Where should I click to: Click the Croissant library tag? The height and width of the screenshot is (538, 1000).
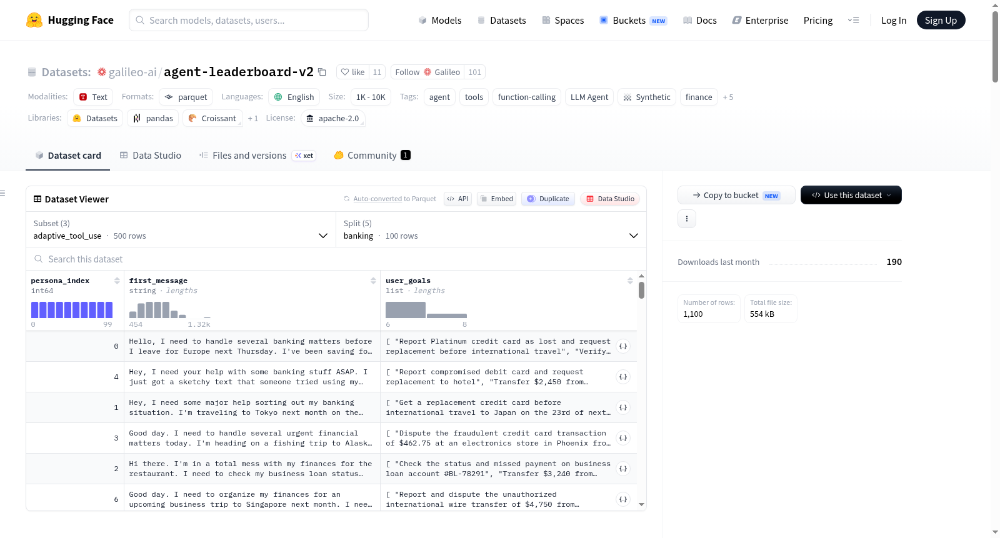[212, 118]
